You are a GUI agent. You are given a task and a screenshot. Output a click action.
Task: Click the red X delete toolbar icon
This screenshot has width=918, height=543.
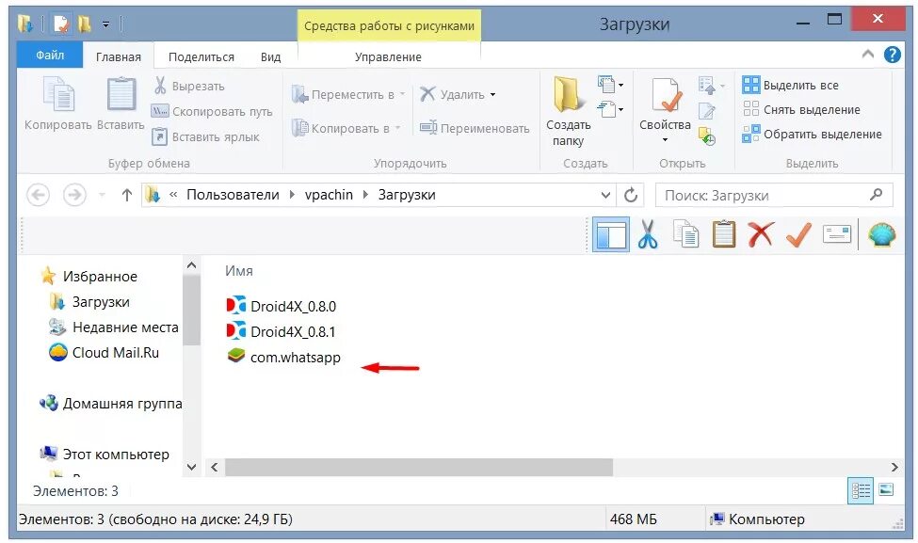pos(761,233)
